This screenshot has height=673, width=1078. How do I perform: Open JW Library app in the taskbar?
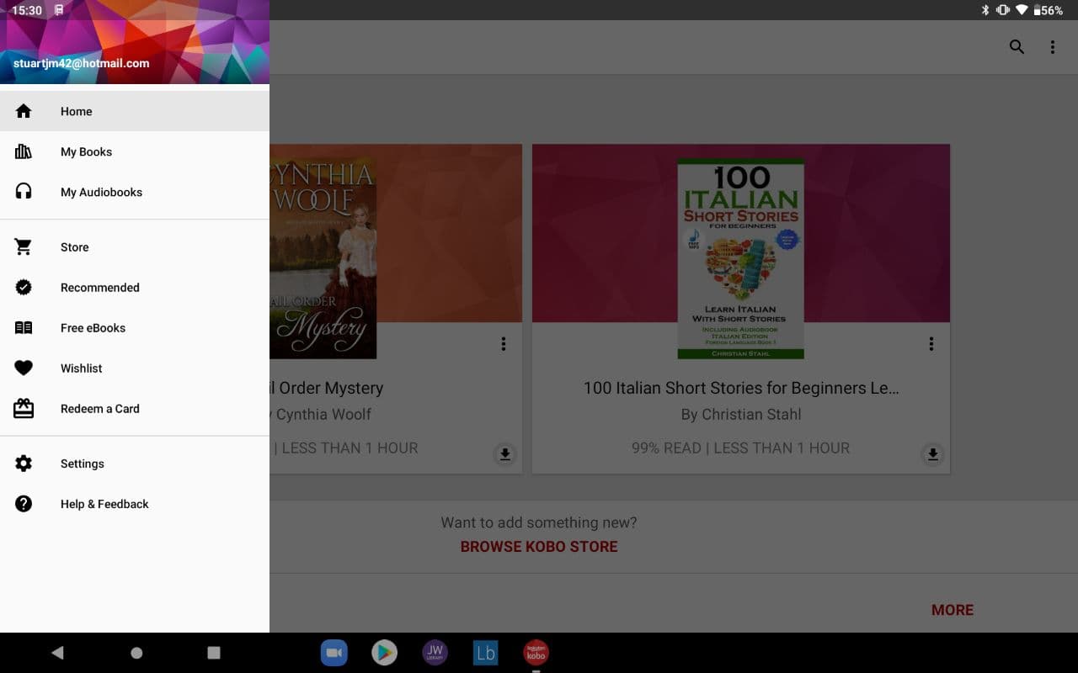click(x=435, y=653)
